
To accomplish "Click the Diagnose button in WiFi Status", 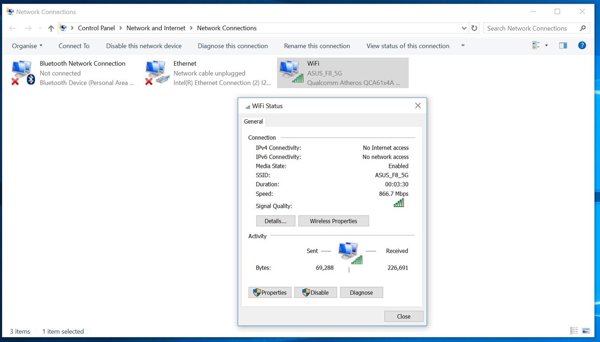I will pyautogui.click(x=361, y=293).
